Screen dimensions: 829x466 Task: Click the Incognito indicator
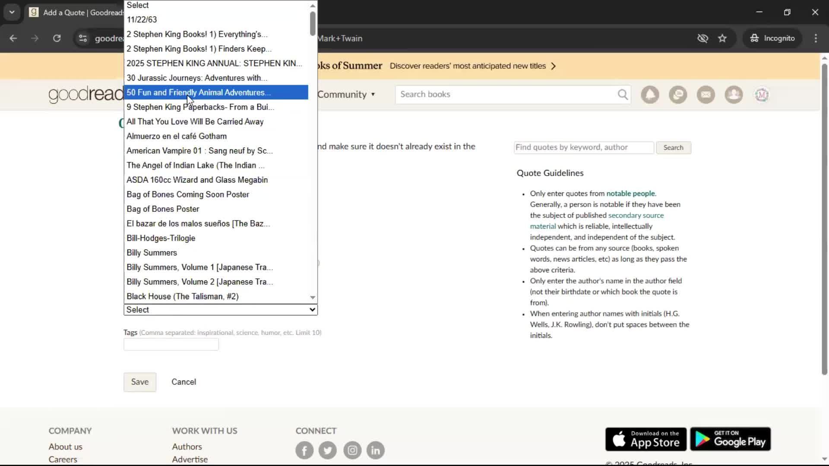click(772, 38)
